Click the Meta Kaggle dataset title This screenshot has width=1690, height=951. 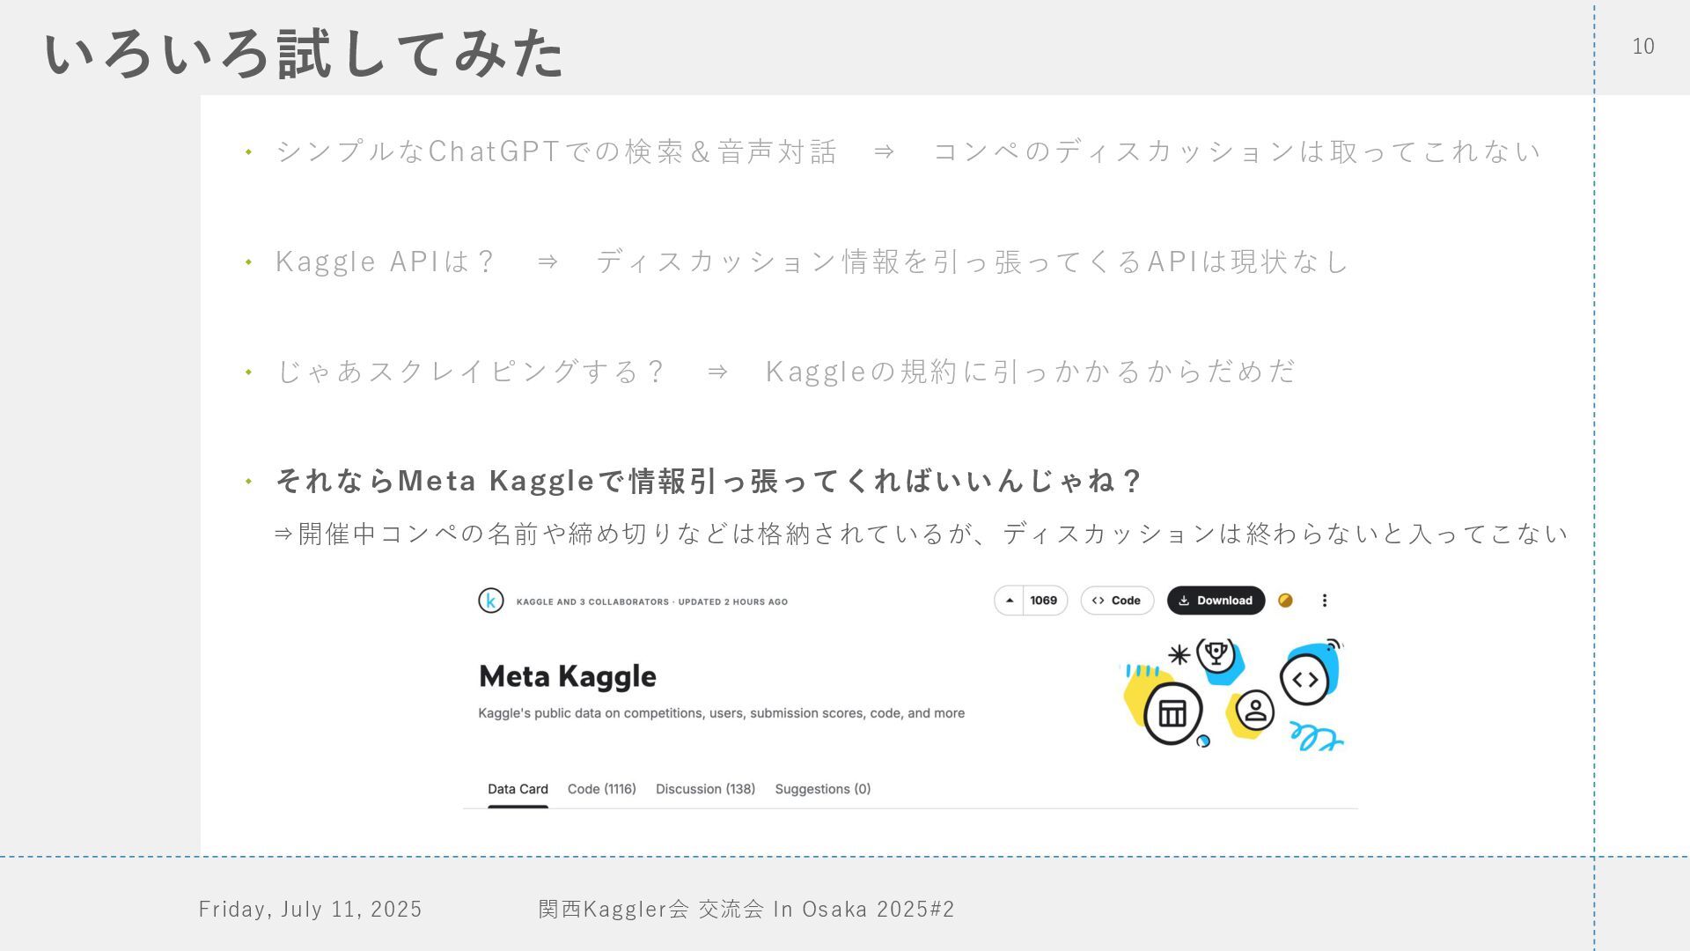[x=568, y=676]
